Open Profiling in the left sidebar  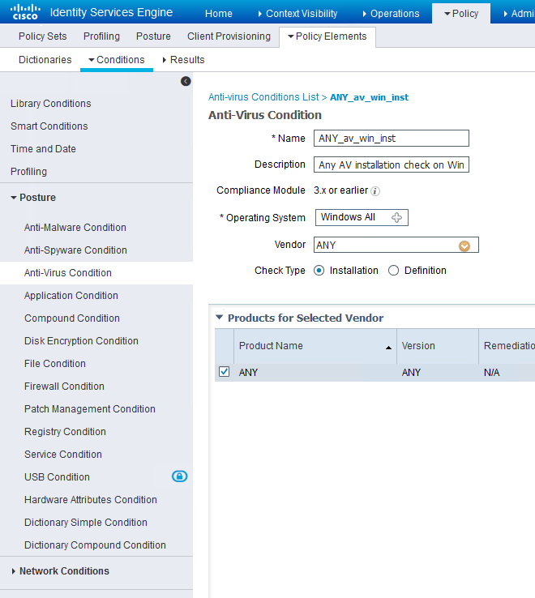[x=28, y=172]
